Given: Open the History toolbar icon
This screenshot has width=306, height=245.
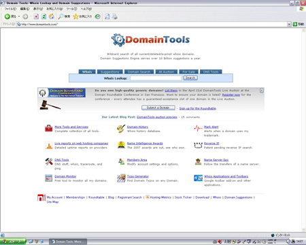Looking at the screenshot, I should [98, 16].
